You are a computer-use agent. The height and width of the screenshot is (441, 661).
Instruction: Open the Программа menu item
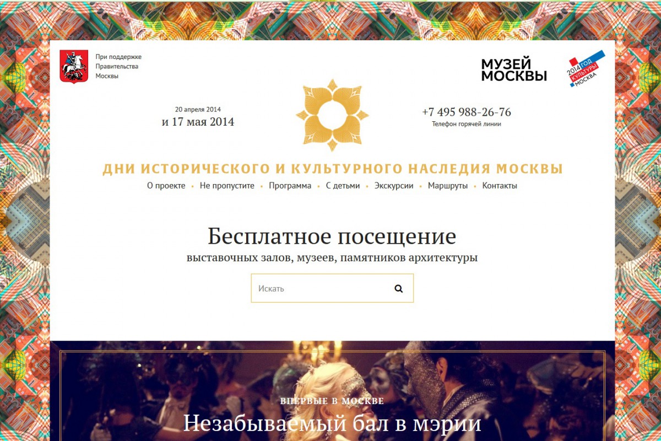(x=290, y=186)
